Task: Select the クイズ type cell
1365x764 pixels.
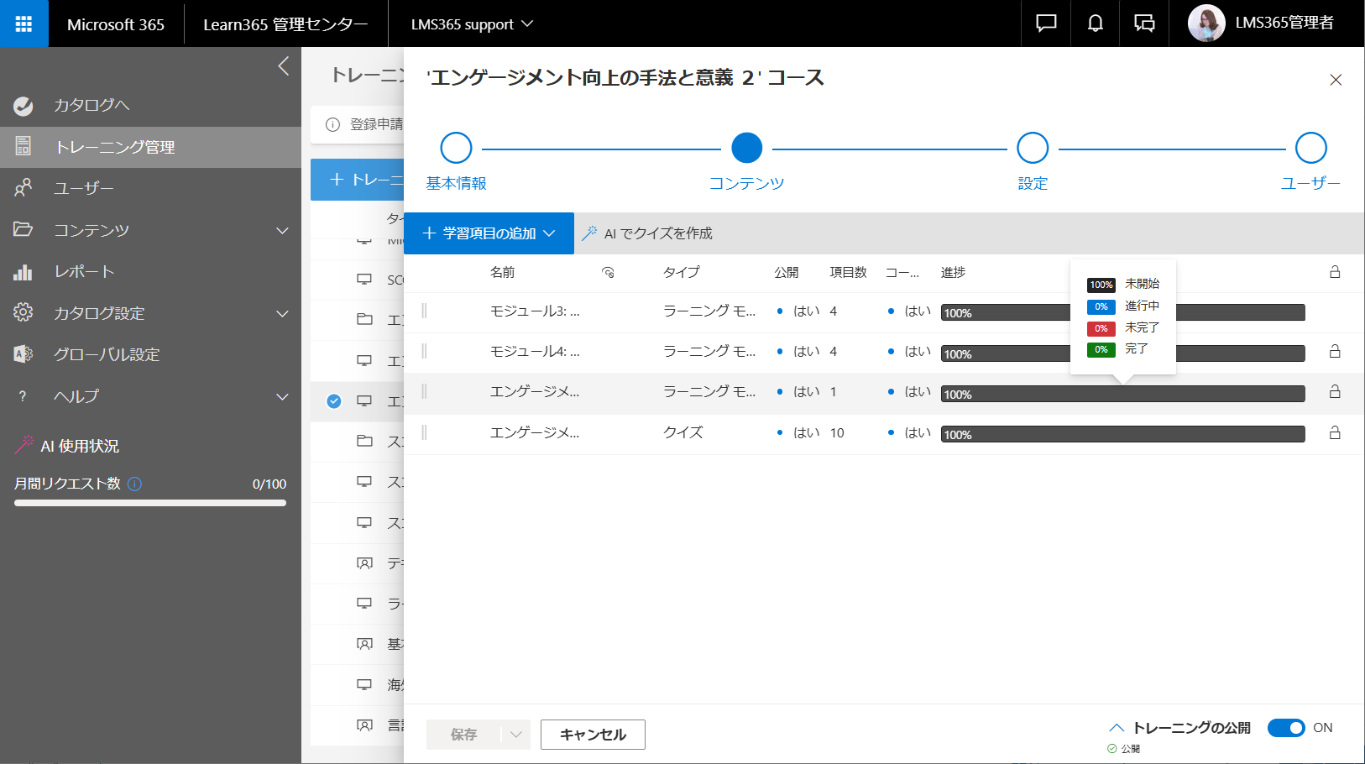Action: pos(683,433)
